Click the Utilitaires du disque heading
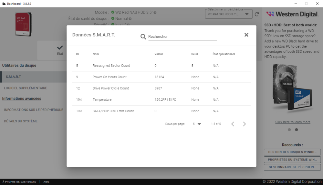 (x=19, y=65)
